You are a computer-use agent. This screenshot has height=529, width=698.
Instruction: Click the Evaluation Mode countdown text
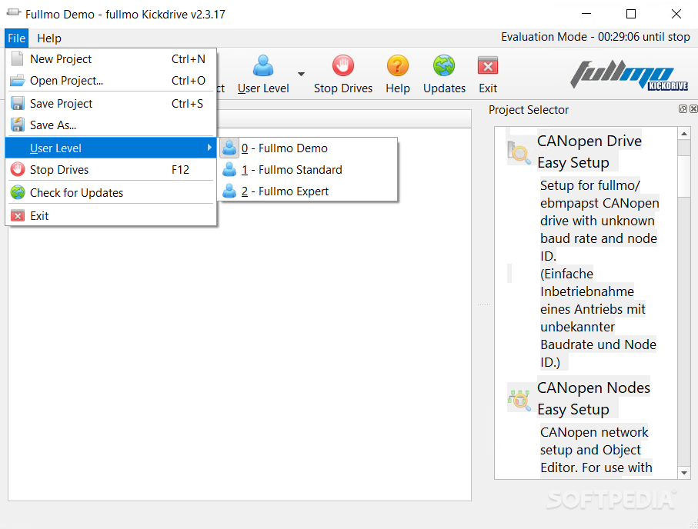pyautogui.click(x=595, y=37)
